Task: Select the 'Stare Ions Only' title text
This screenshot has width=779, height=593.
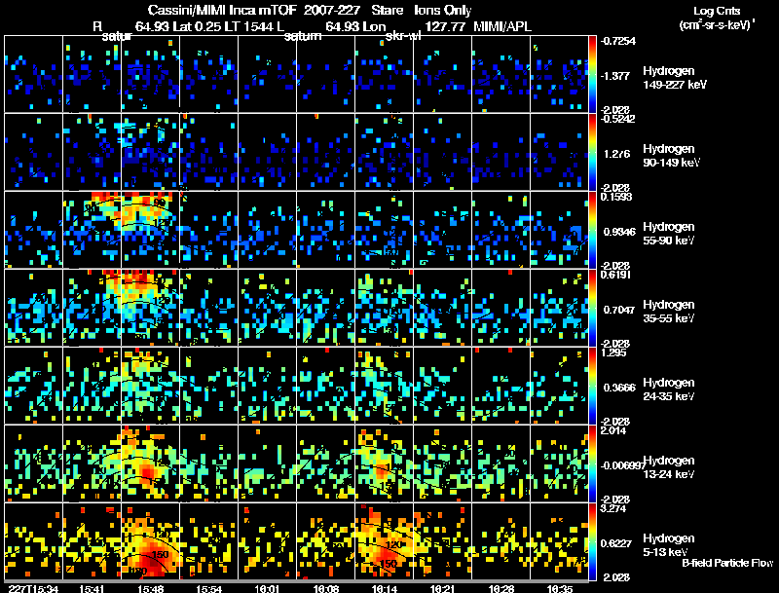Action: (x=422, y=10)
